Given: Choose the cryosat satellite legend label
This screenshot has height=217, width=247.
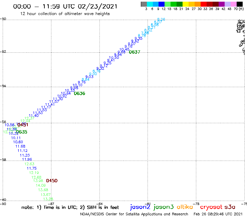Looking at the screenshot, I should (x=211, y=207).
